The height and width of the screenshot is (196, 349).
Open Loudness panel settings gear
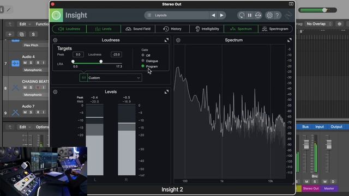55,40
